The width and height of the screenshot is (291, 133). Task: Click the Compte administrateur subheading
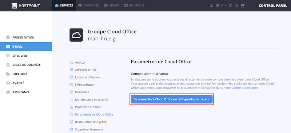pos(150,74)
